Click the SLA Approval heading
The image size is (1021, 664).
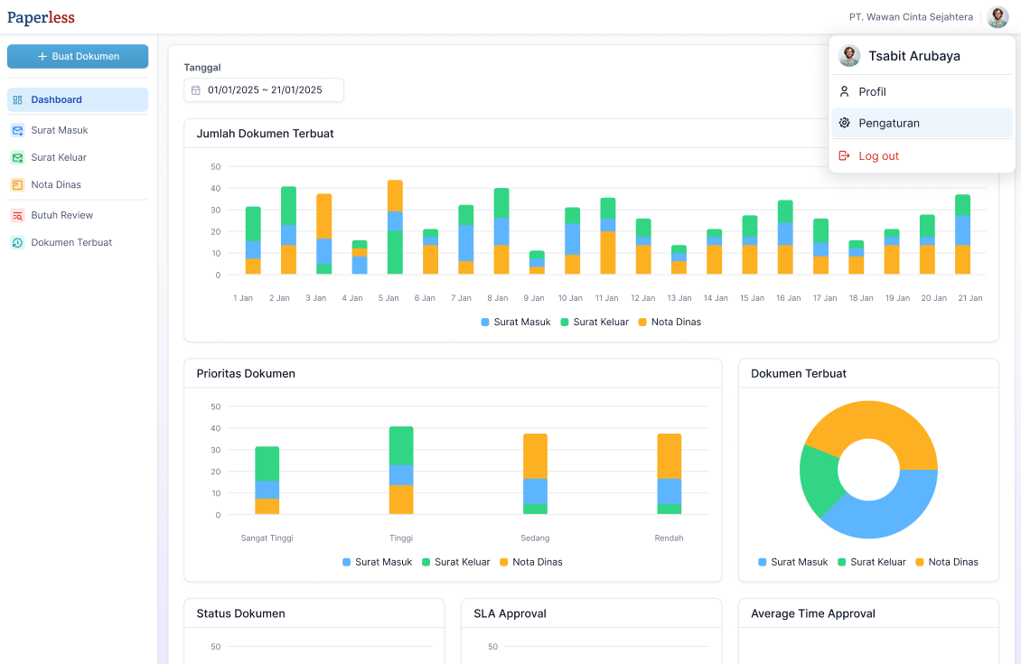click(510, 614)
